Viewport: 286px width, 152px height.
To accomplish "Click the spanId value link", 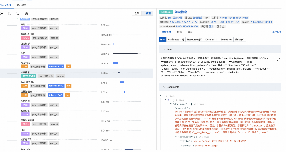I will coord(261,22).
